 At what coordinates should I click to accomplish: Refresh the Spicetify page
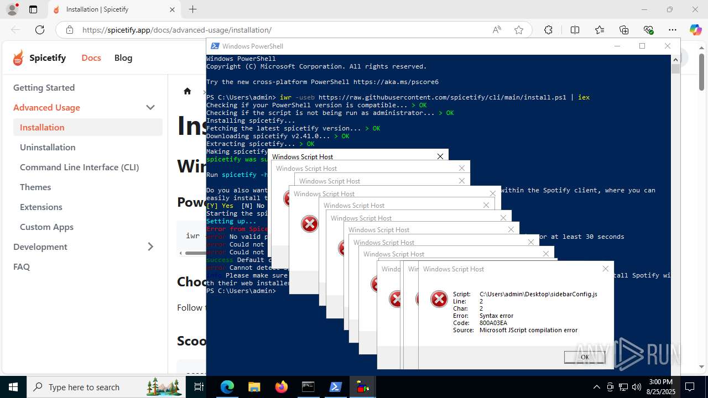pyautogui.click(x=40, y=30)
